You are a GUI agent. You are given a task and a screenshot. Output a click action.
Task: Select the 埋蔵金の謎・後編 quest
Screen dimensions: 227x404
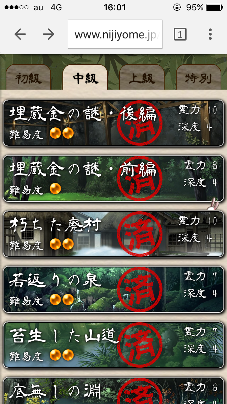click(x=113, y=123)
